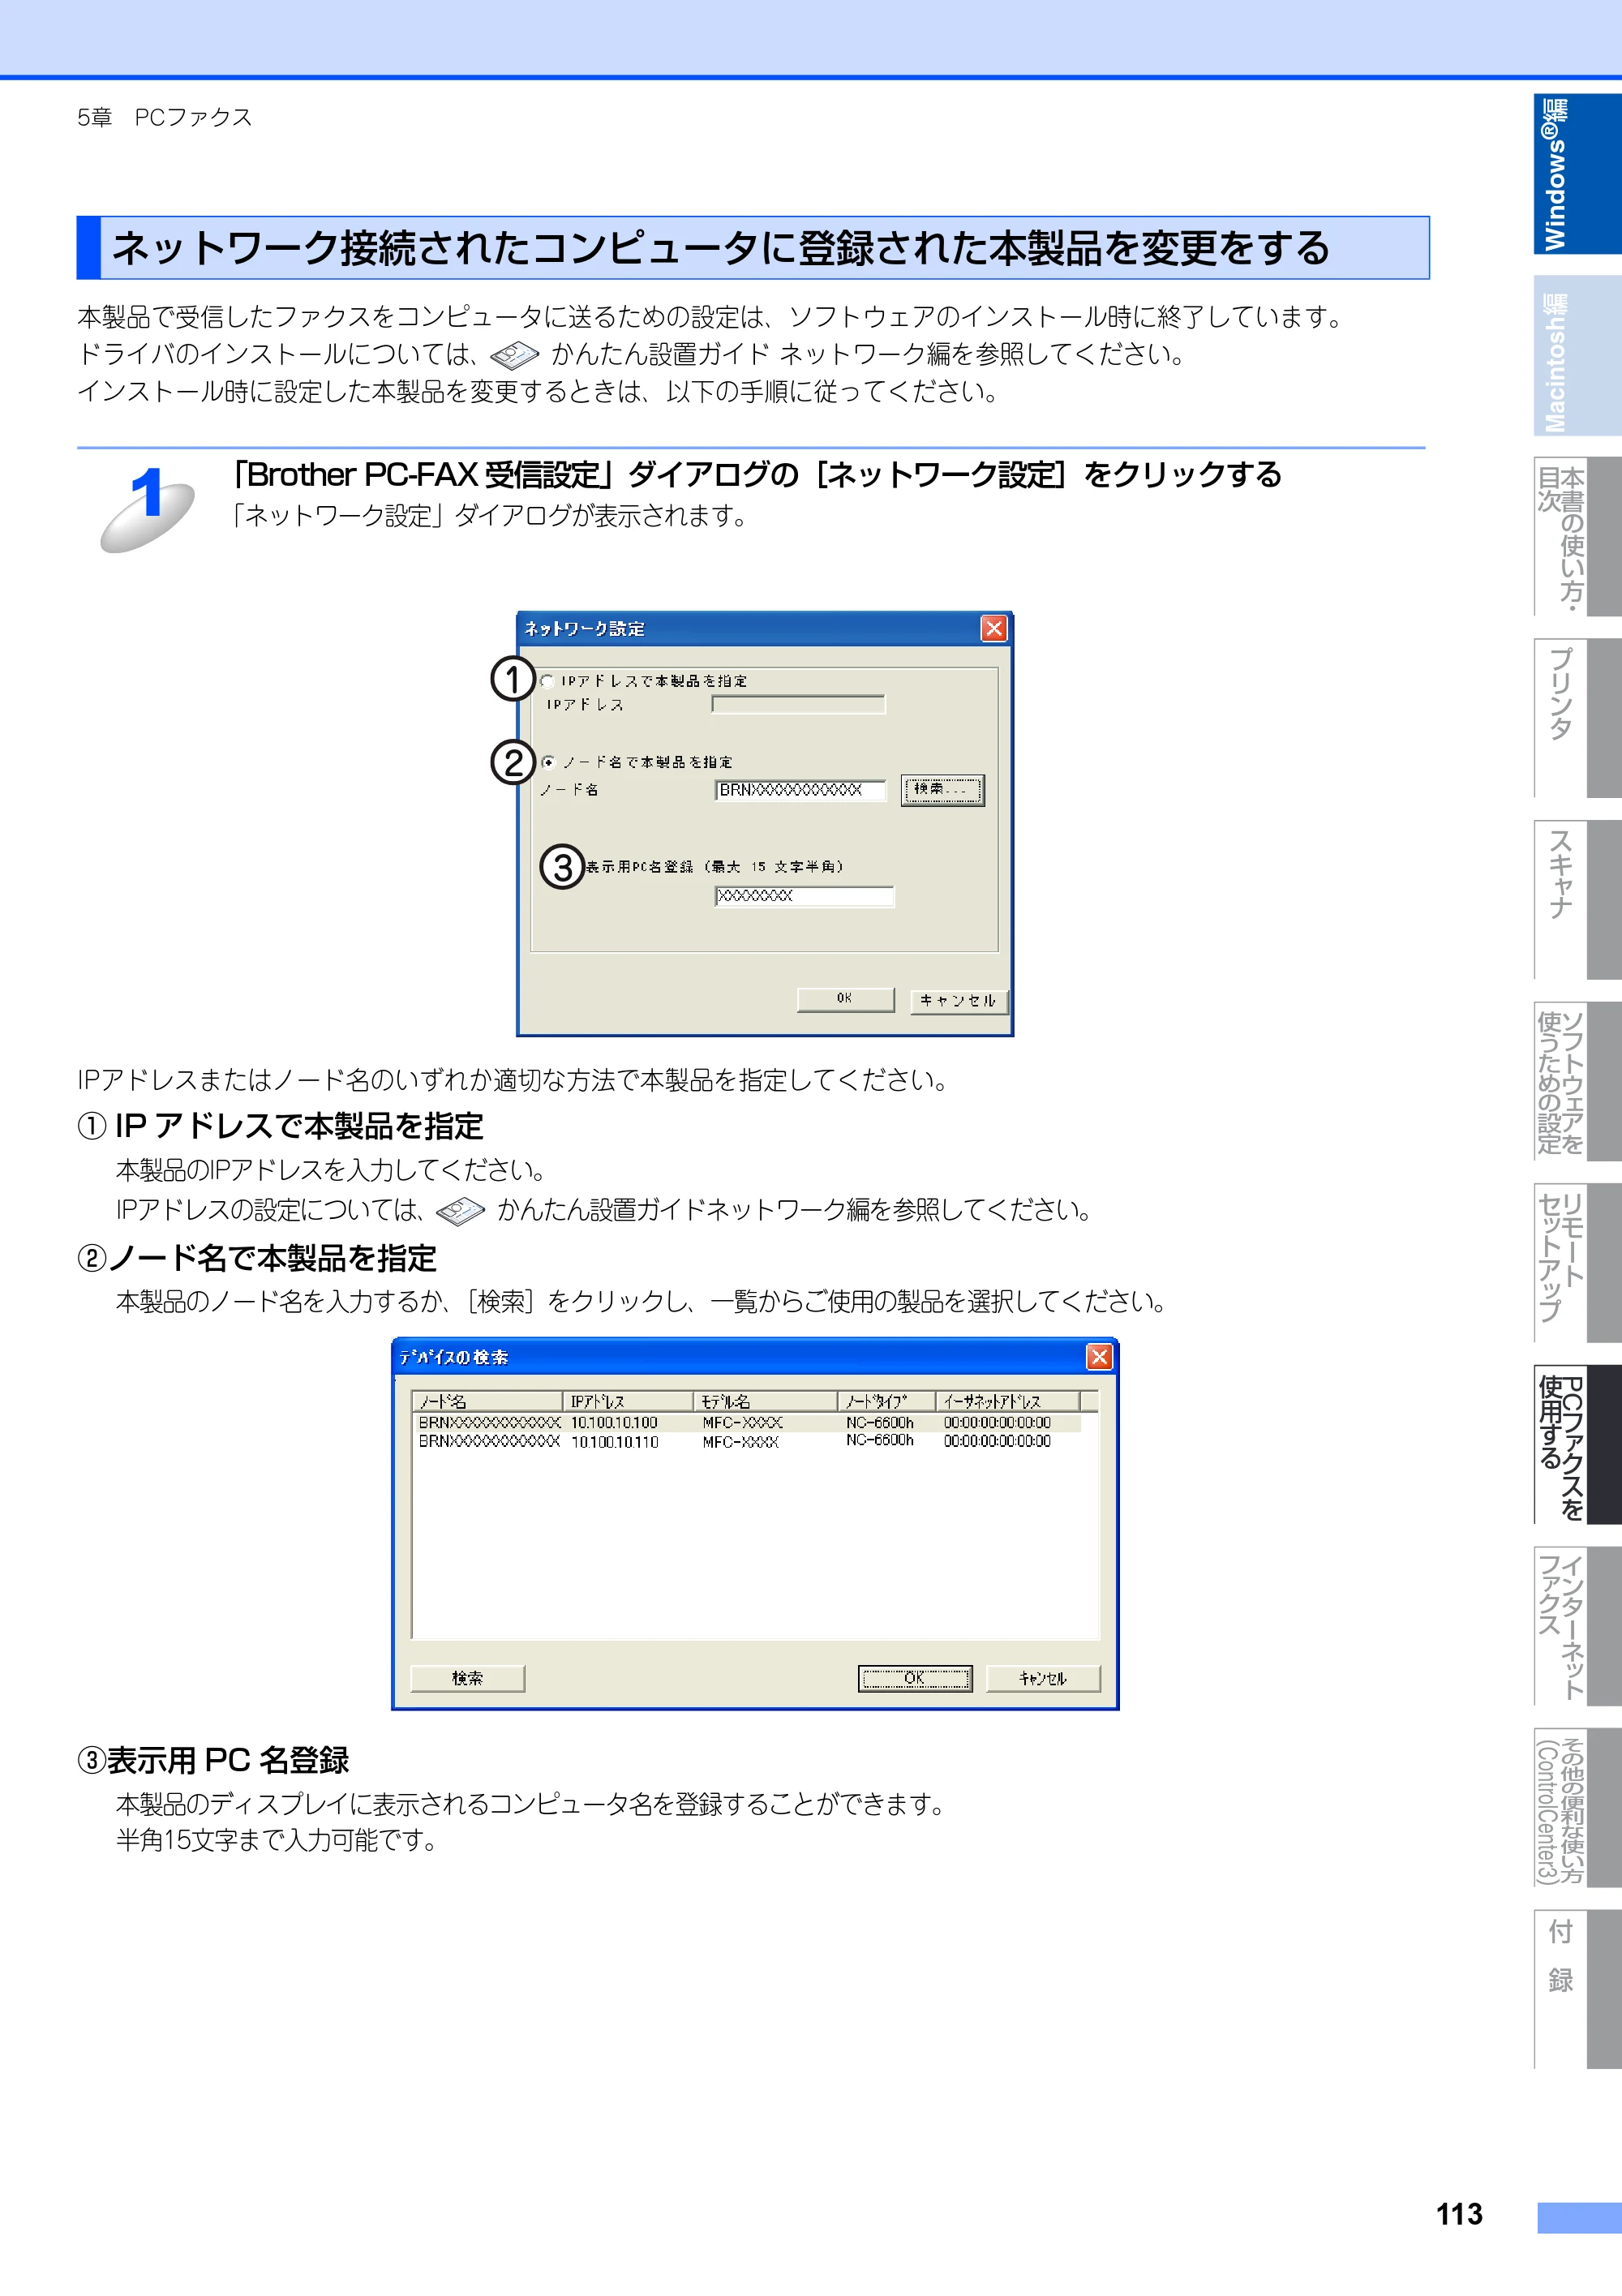Open the PCファクスを使用する side tab
Viewport: 1622px width, 2296px height.
click(x=1577, y=1445)
